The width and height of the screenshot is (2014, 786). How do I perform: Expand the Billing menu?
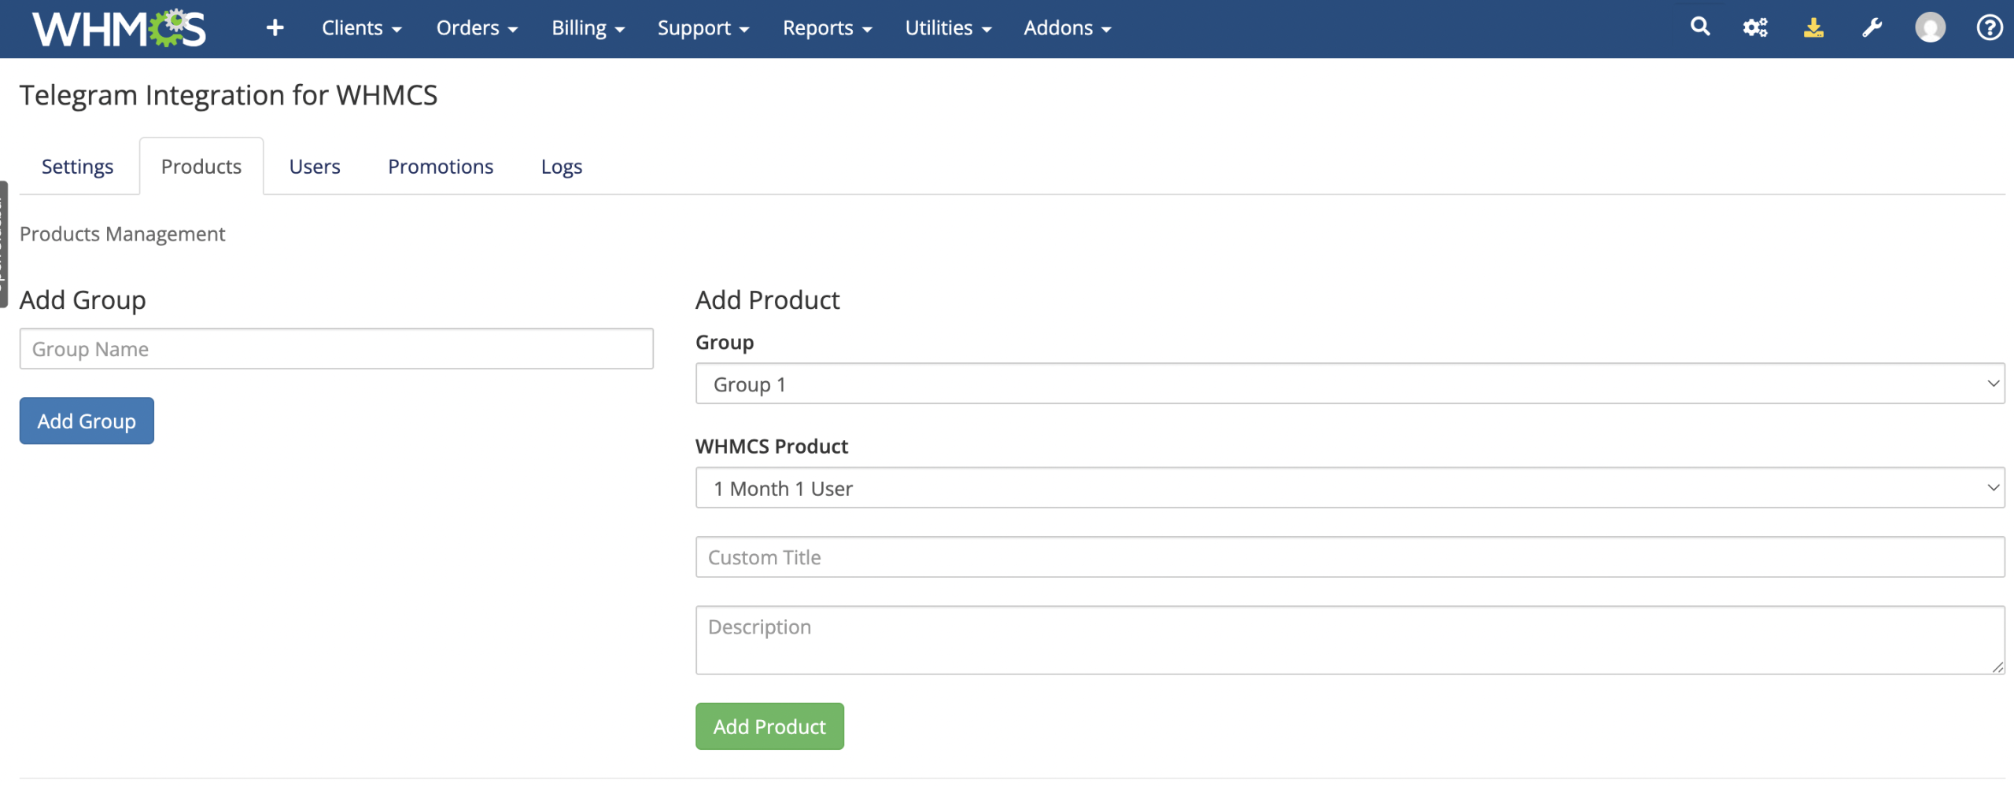[x=588, y=28]
